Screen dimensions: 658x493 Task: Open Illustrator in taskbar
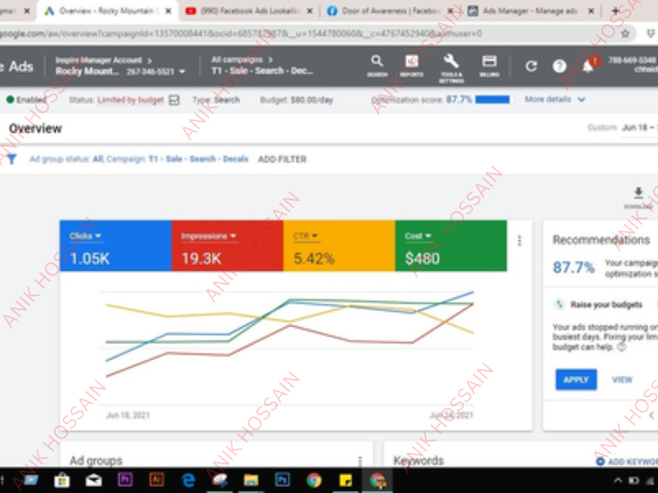point(157,479)
